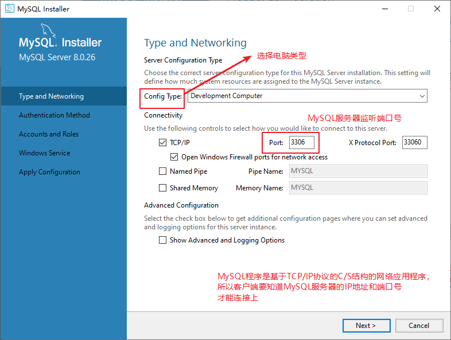Click the Port field showing 3306
451x340 pixels.
click(x=301, y=143)
